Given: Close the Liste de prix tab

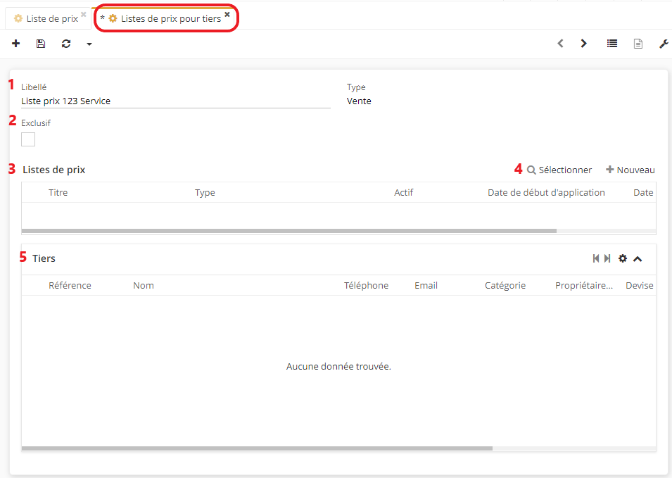Looking at the screenshot, I should pyautogui.click(x=83, y=14).
